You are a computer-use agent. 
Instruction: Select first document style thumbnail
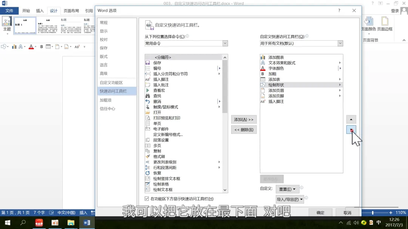click(x=25, y=25)
